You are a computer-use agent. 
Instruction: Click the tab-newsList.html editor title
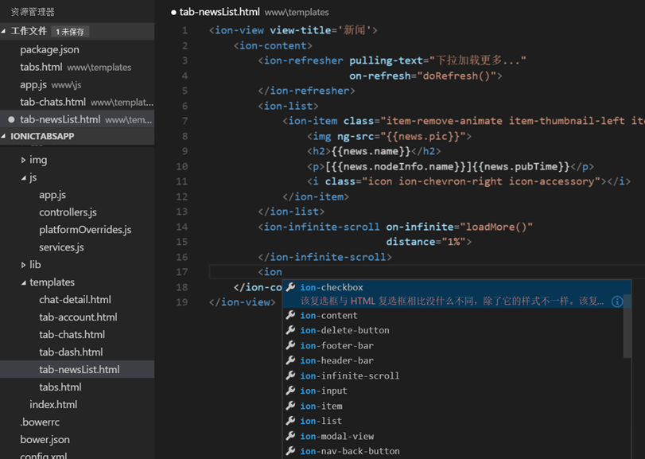click(220, 13)
